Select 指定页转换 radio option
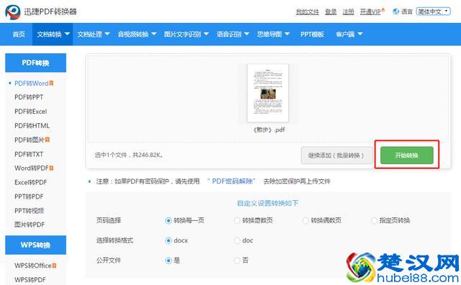Screen dimensions: 461x285 (374, 220)
